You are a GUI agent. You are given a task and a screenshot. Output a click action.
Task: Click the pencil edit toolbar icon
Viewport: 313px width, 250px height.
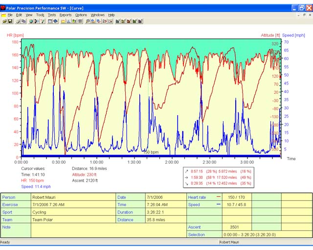coord(43,21)
